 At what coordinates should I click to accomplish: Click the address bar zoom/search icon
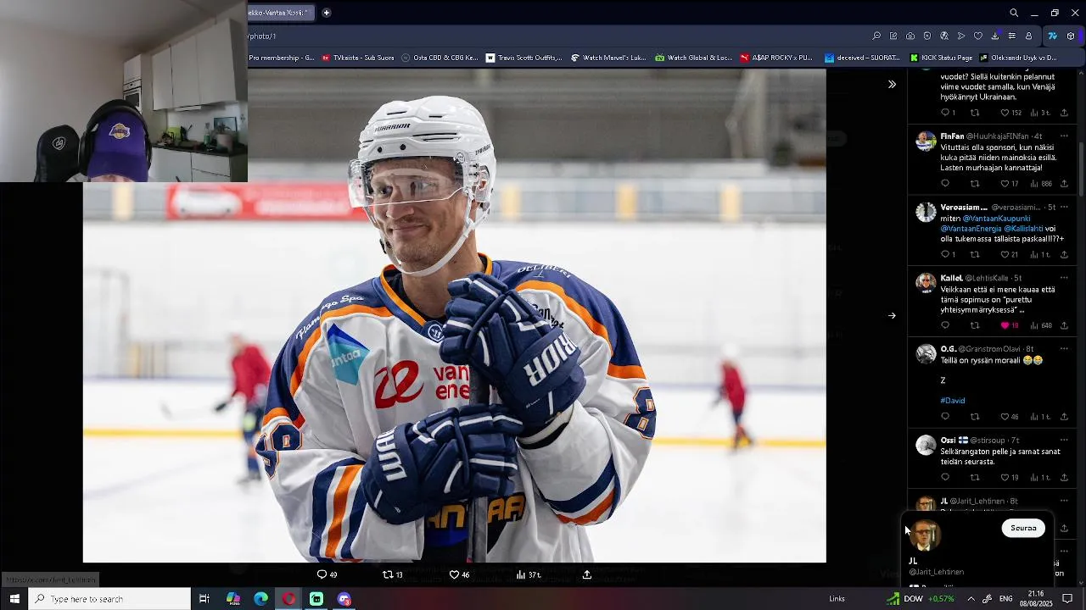(x=876, y=36)
